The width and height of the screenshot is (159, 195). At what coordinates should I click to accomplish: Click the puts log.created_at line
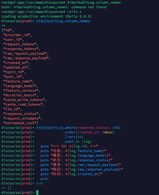tap(71, 174)
